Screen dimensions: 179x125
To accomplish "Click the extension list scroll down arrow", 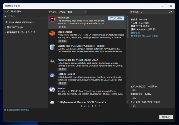I will click(128, 102).
